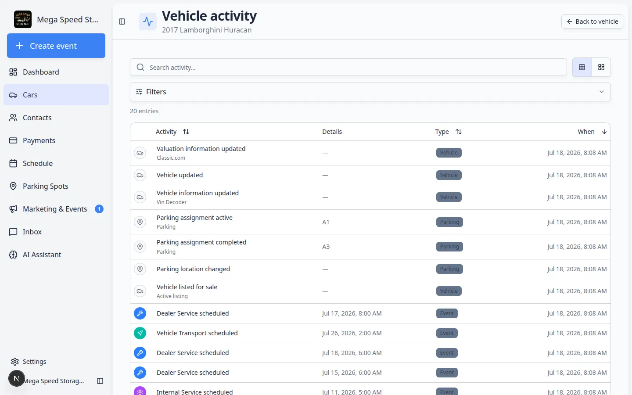Switch to table view layout
Image resolution: width=632 pixels, height=395 pixels.
582,67
